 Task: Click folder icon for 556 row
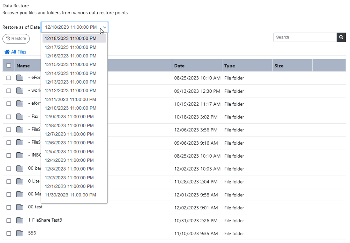pyautogui.click(x=20, y=233)
